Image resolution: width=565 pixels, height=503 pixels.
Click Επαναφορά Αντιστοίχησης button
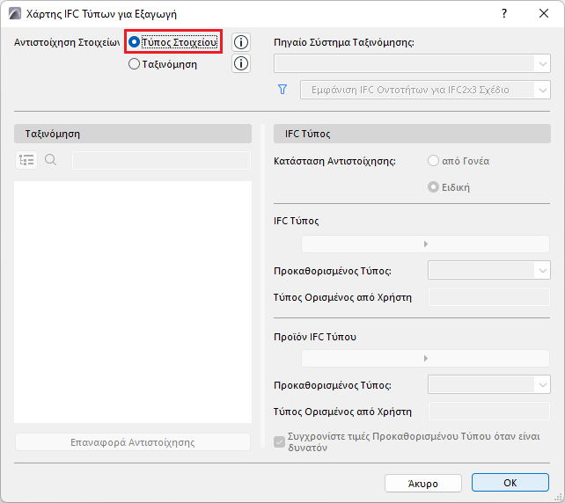[133, 442]
